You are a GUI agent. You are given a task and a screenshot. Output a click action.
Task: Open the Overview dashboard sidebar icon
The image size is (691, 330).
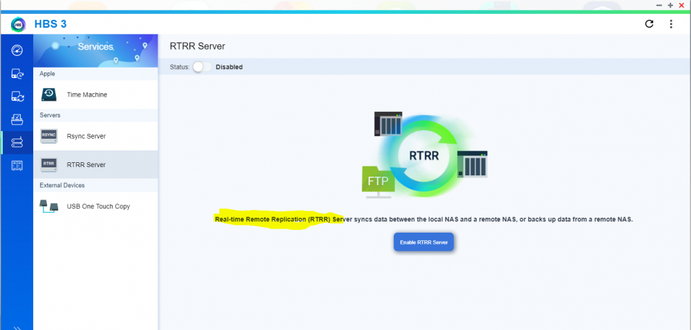click(x=17, y=50)
